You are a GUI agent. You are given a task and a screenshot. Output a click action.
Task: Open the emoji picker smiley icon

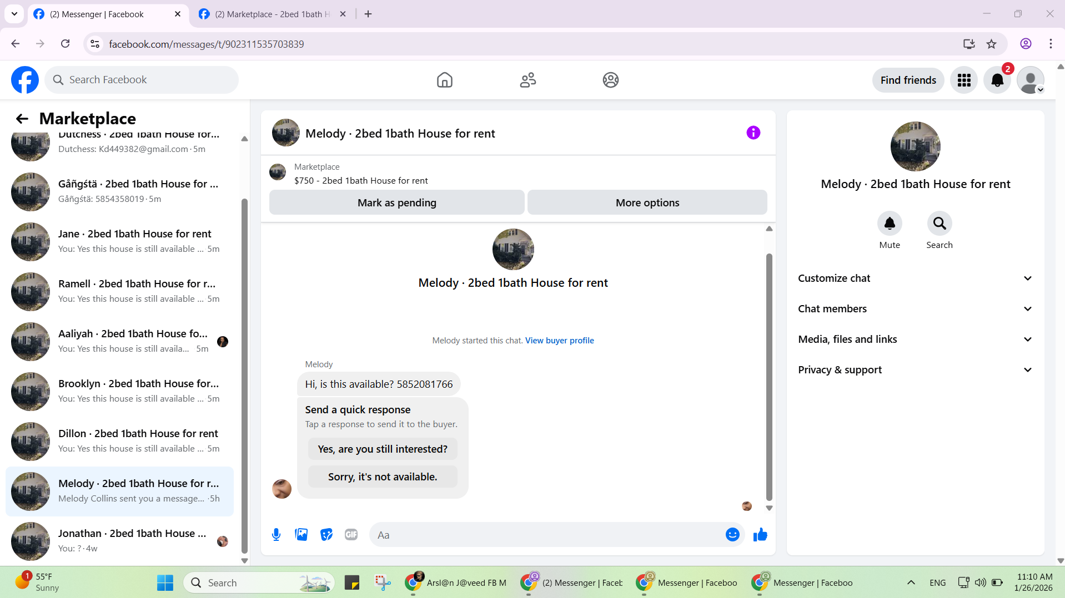pyautogui.click(x=732, y=535)
